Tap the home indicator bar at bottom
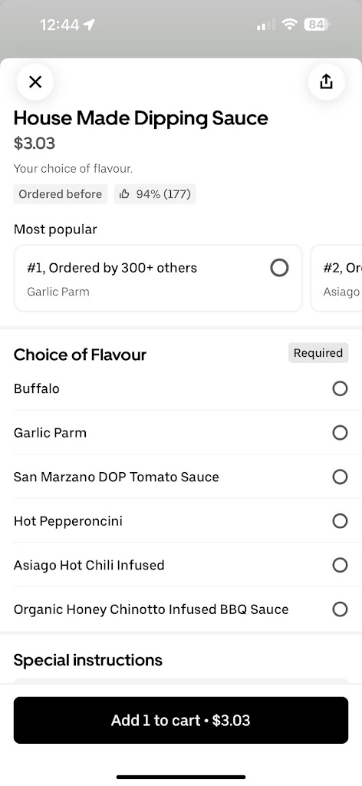The image size is (362, 786). [x=181, y=777]
